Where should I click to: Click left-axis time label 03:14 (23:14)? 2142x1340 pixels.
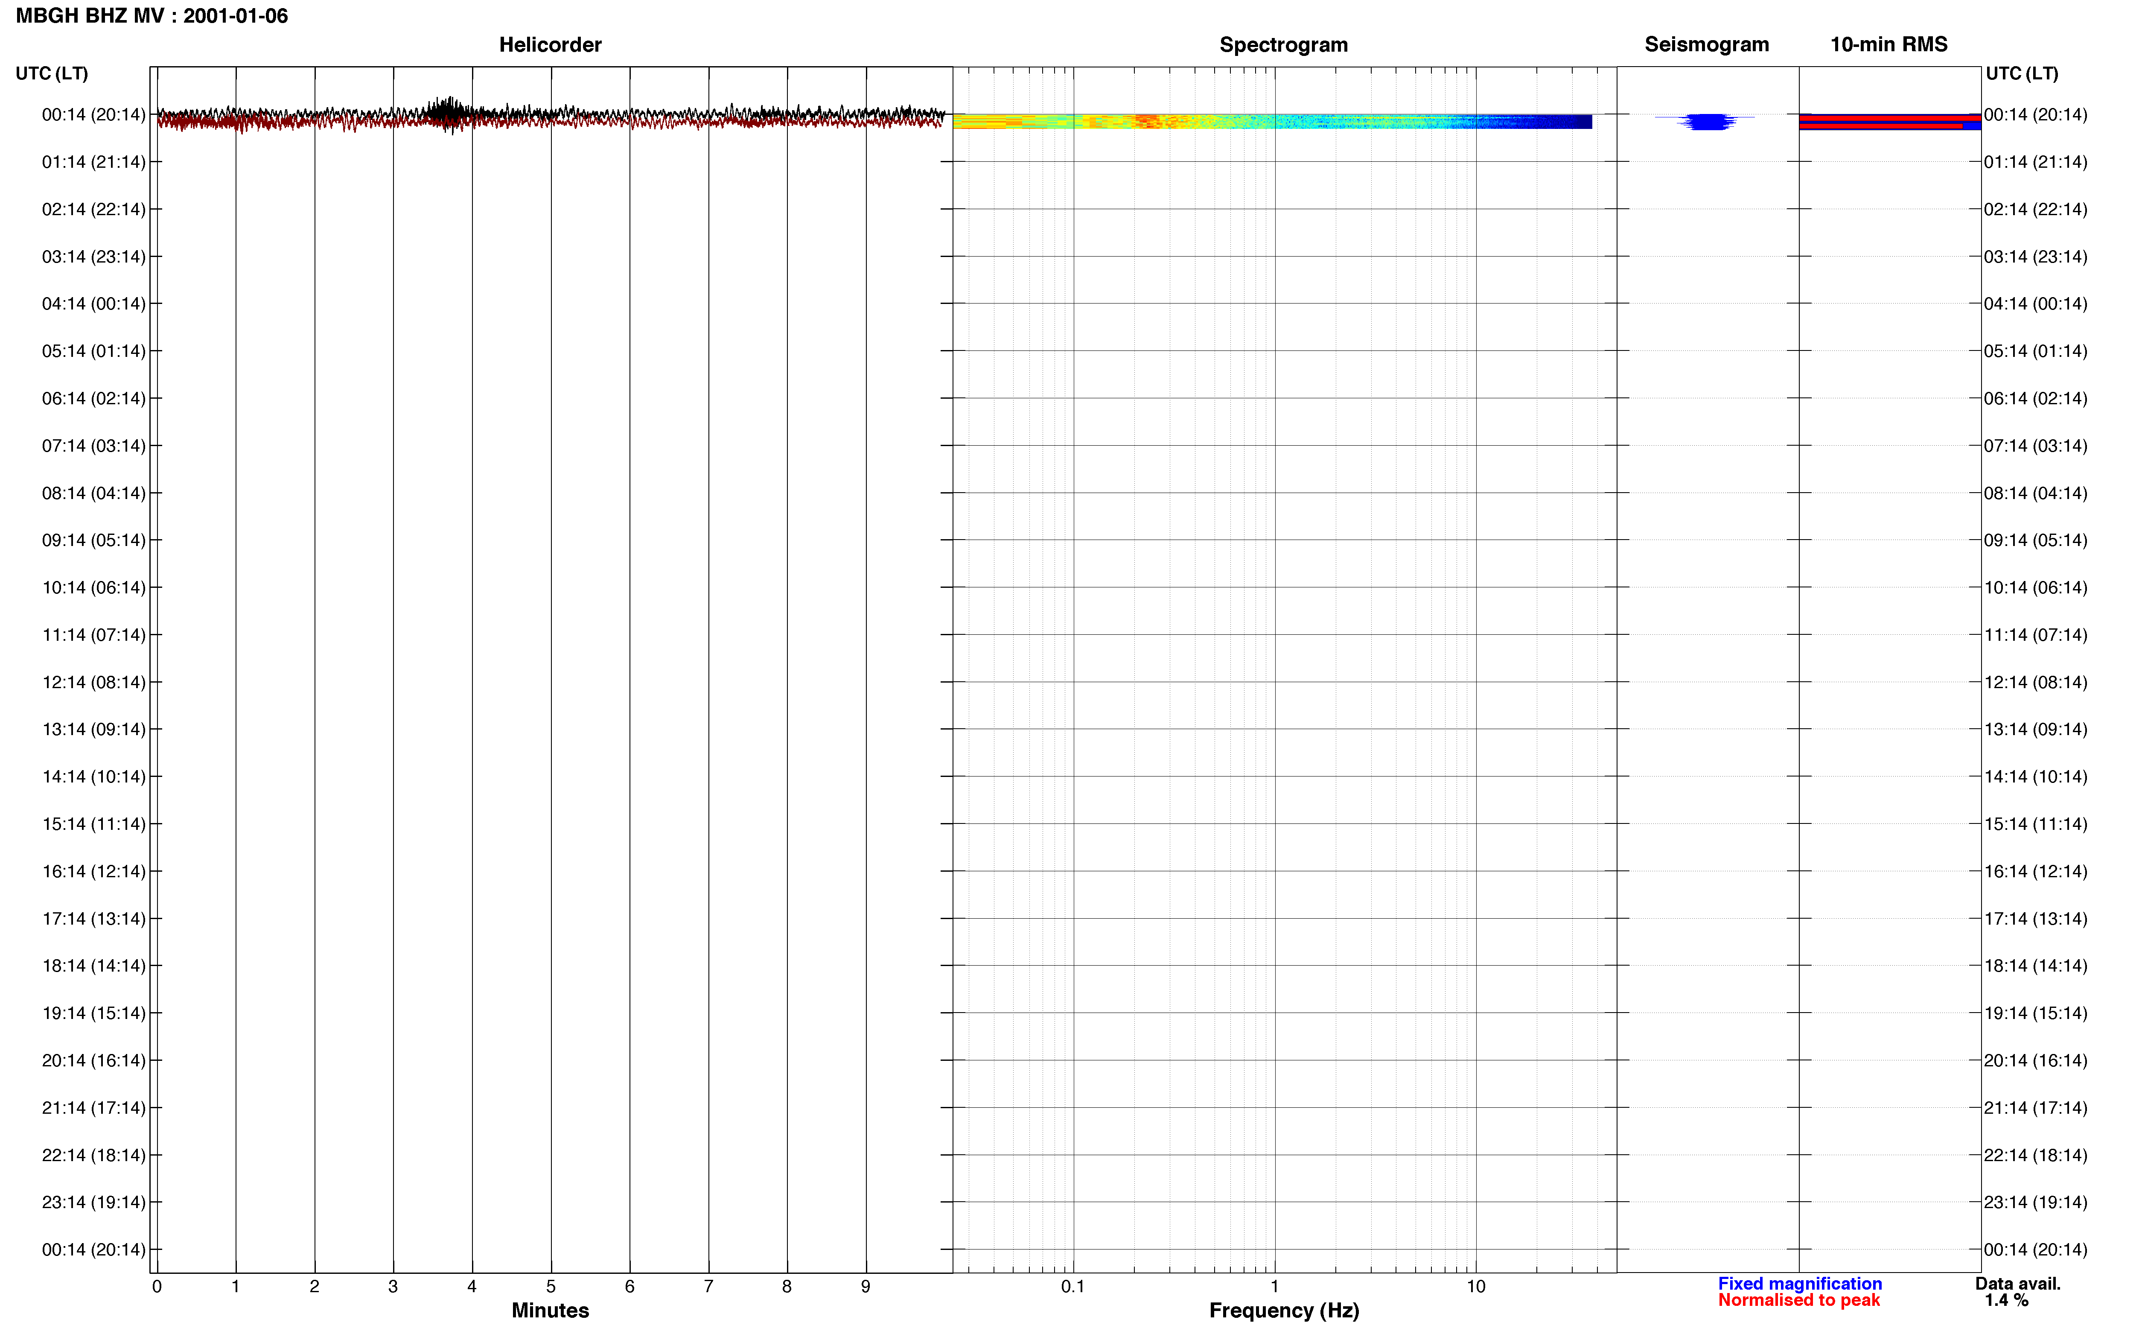point(93,257)
